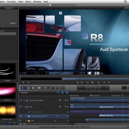Open the Window menu

(37, 2)
